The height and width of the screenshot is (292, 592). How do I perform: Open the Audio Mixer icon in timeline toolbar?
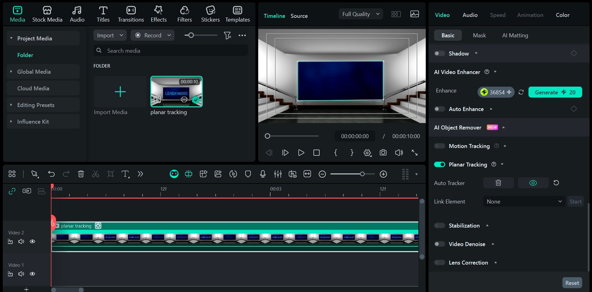tap(278, 174)
